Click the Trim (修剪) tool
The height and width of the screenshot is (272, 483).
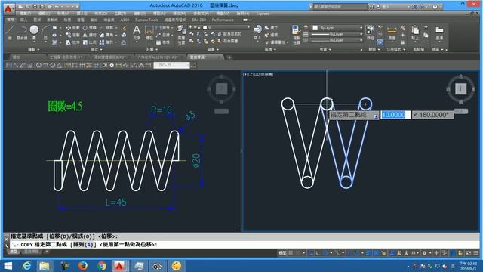pyautogui.click(x=106, y=28)
